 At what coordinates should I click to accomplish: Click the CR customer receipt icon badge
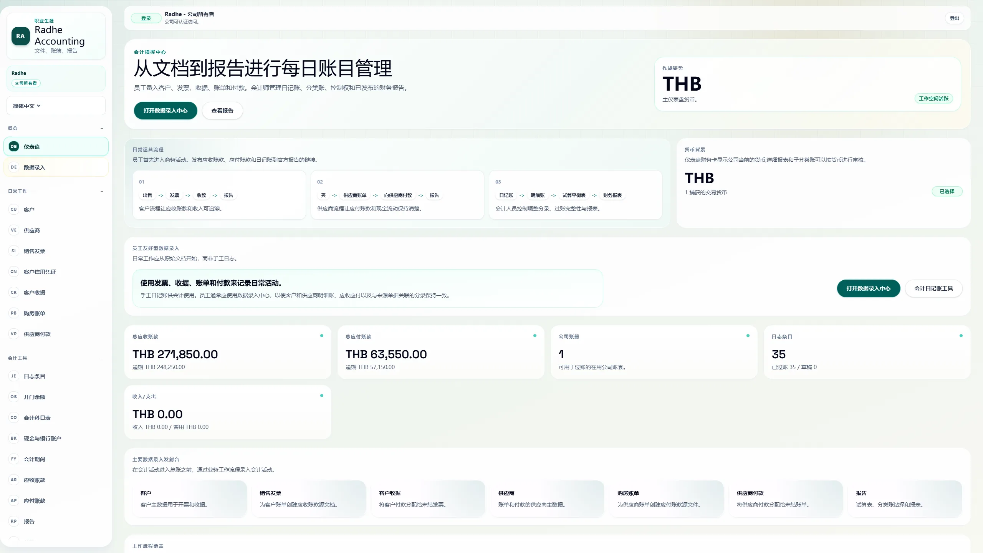[14, 292]
